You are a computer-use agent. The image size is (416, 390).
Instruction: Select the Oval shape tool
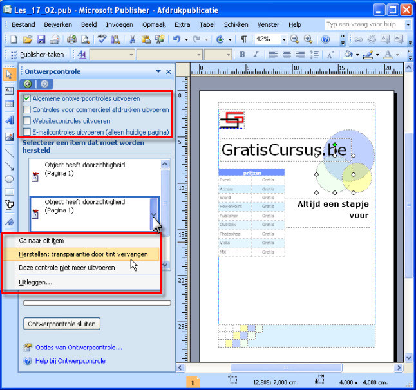point(9,179)
